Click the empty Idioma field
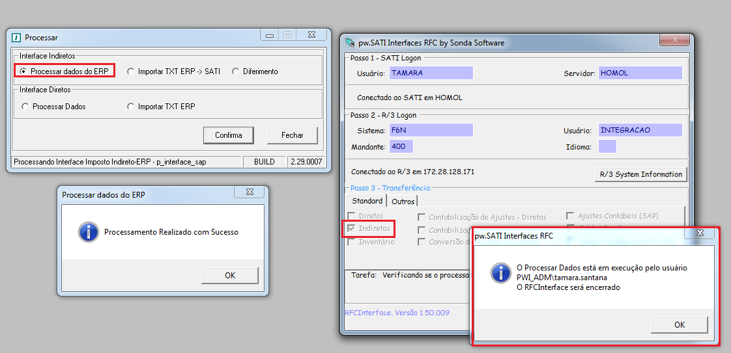731x353 pixels. click(607, 146)
